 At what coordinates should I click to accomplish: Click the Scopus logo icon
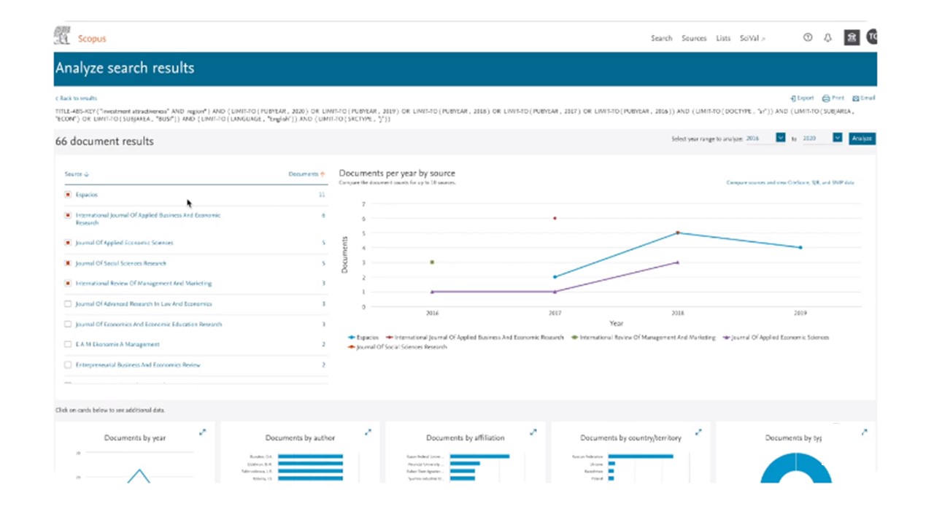[63, 35]
